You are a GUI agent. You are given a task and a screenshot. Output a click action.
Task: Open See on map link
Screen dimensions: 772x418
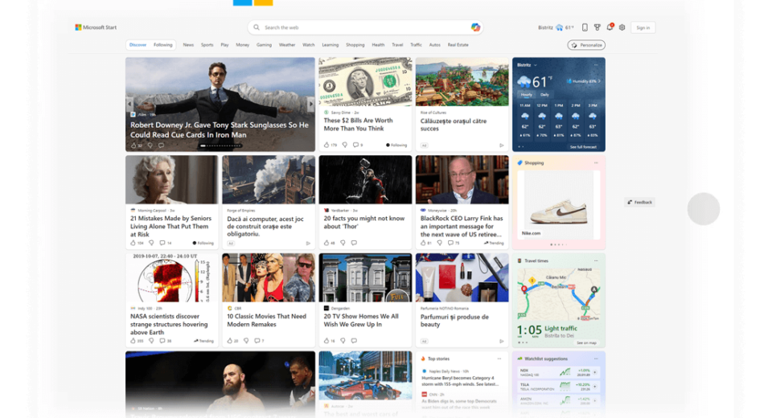[586, 342]
